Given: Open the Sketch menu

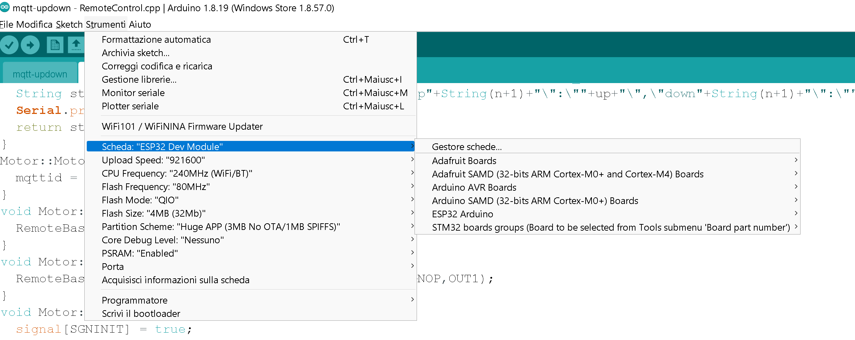Looking at the screenshot, I should pyautogui.click(x=69, y=24).
